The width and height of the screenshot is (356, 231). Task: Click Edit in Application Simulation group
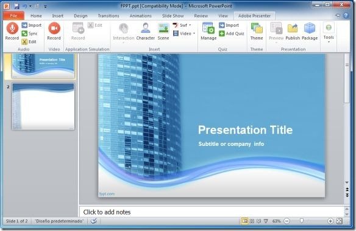95,25
